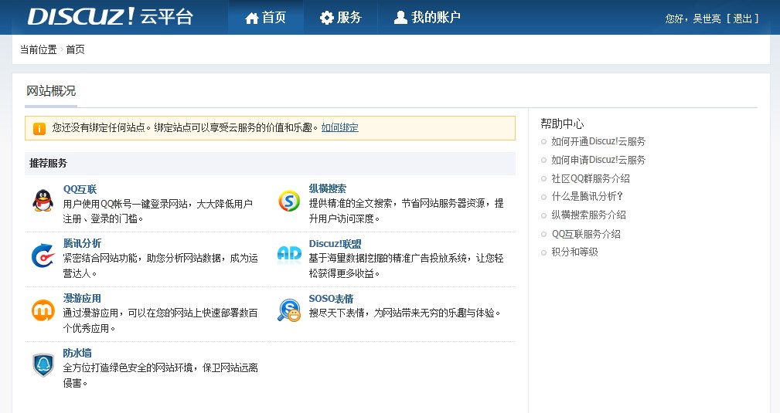Click the 帮助中心 heading
The image size is (780, 413).
click(562, 124)
